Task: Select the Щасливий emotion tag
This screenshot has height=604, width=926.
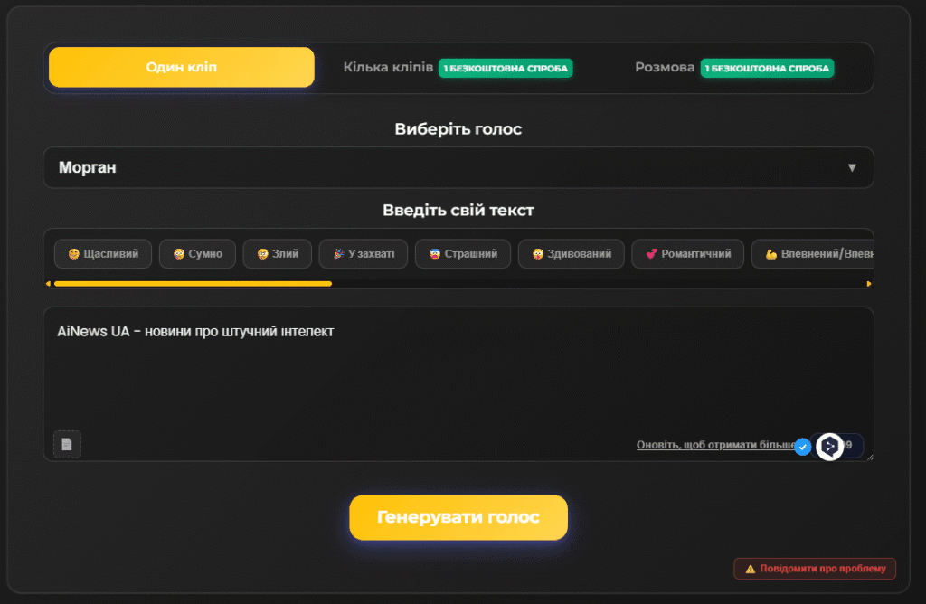Action: (102, 254)
